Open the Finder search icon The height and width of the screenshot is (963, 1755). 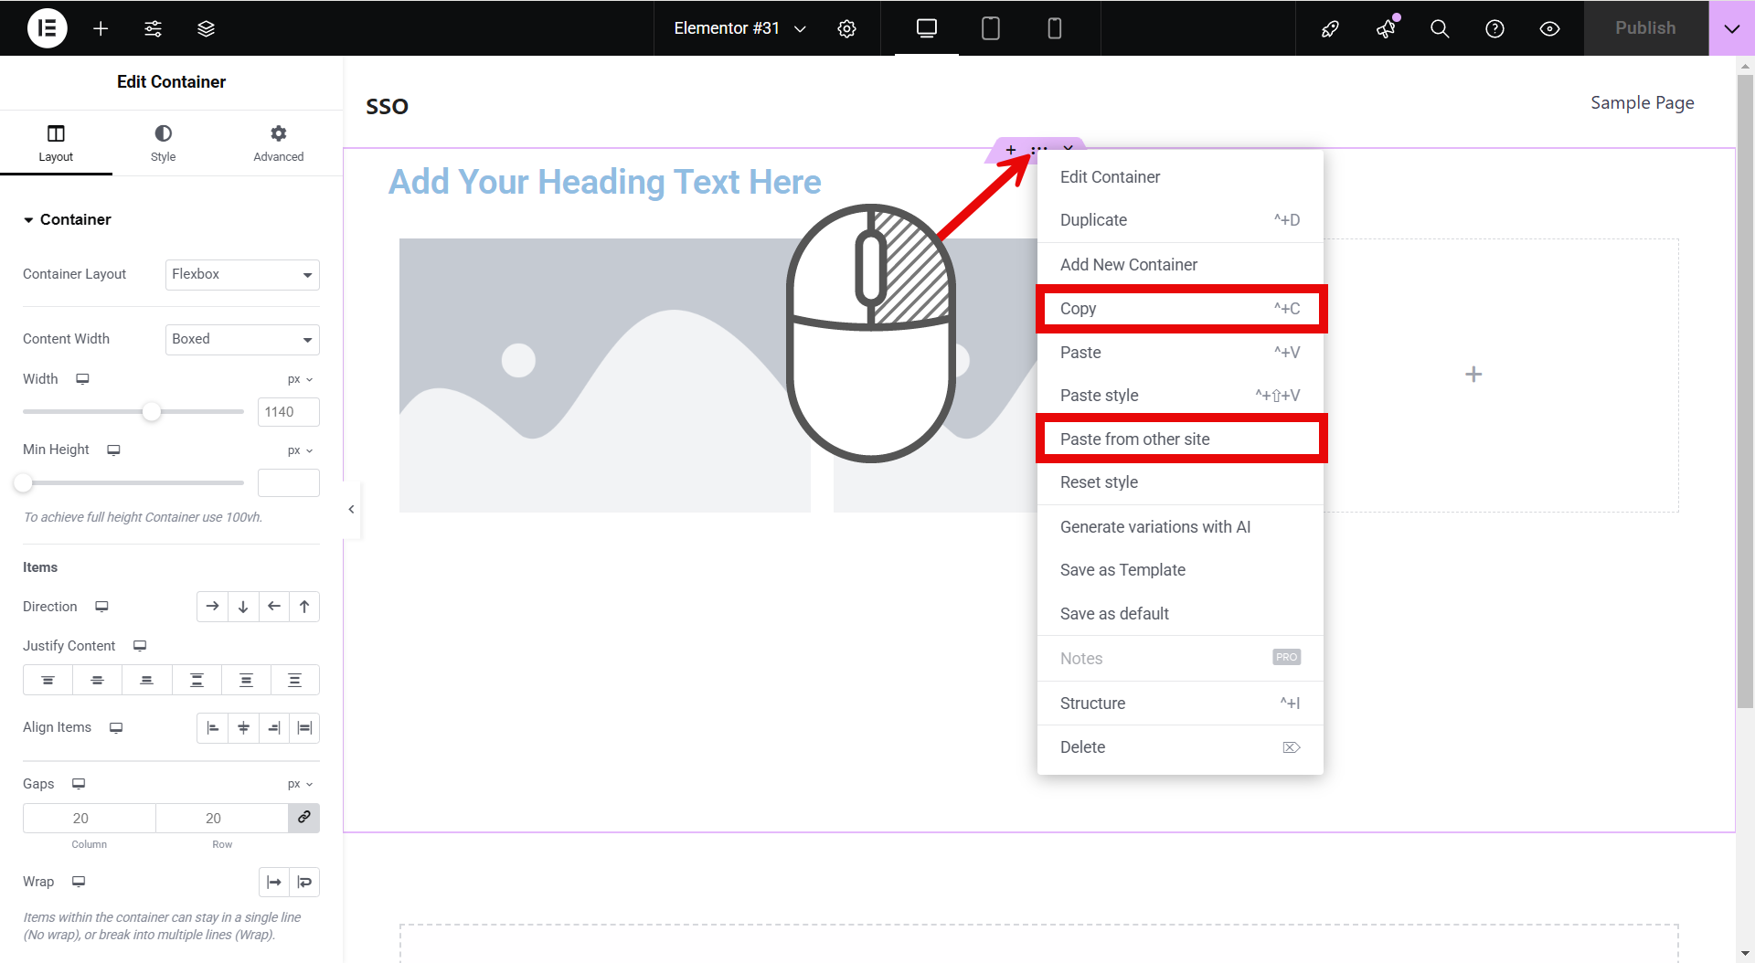(1440, 28)
